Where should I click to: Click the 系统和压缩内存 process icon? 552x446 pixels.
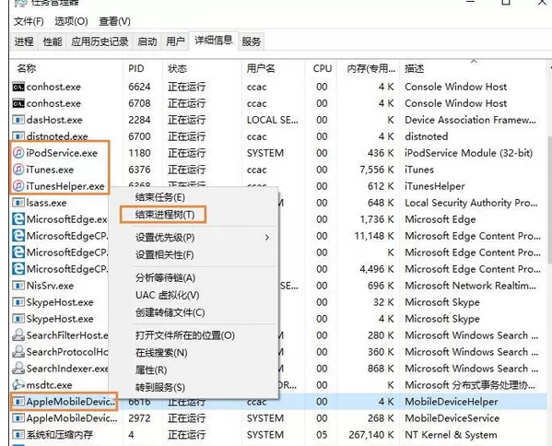pos(18,434)
